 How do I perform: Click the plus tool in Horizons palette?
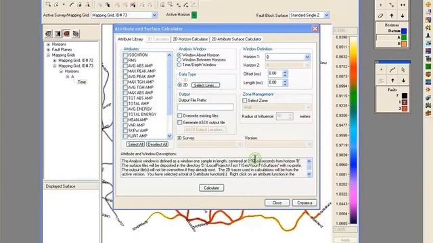pos(380,5)
